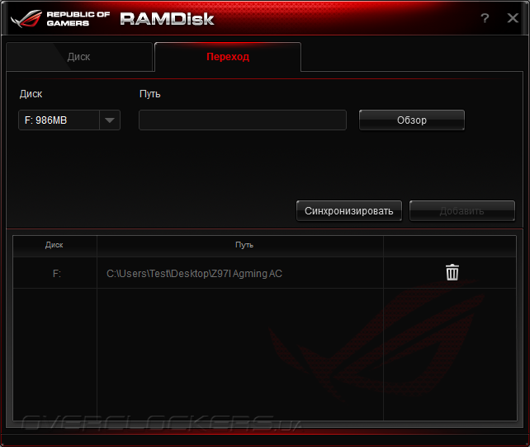
Task: Click the Диск label above the combo box
Action: coord(31,94)
